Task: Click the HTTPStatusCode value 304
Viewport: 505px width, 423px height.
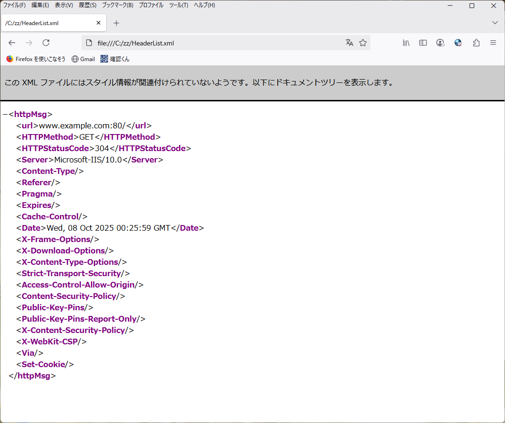Action: pyautogui.click(x=102, y=148)
